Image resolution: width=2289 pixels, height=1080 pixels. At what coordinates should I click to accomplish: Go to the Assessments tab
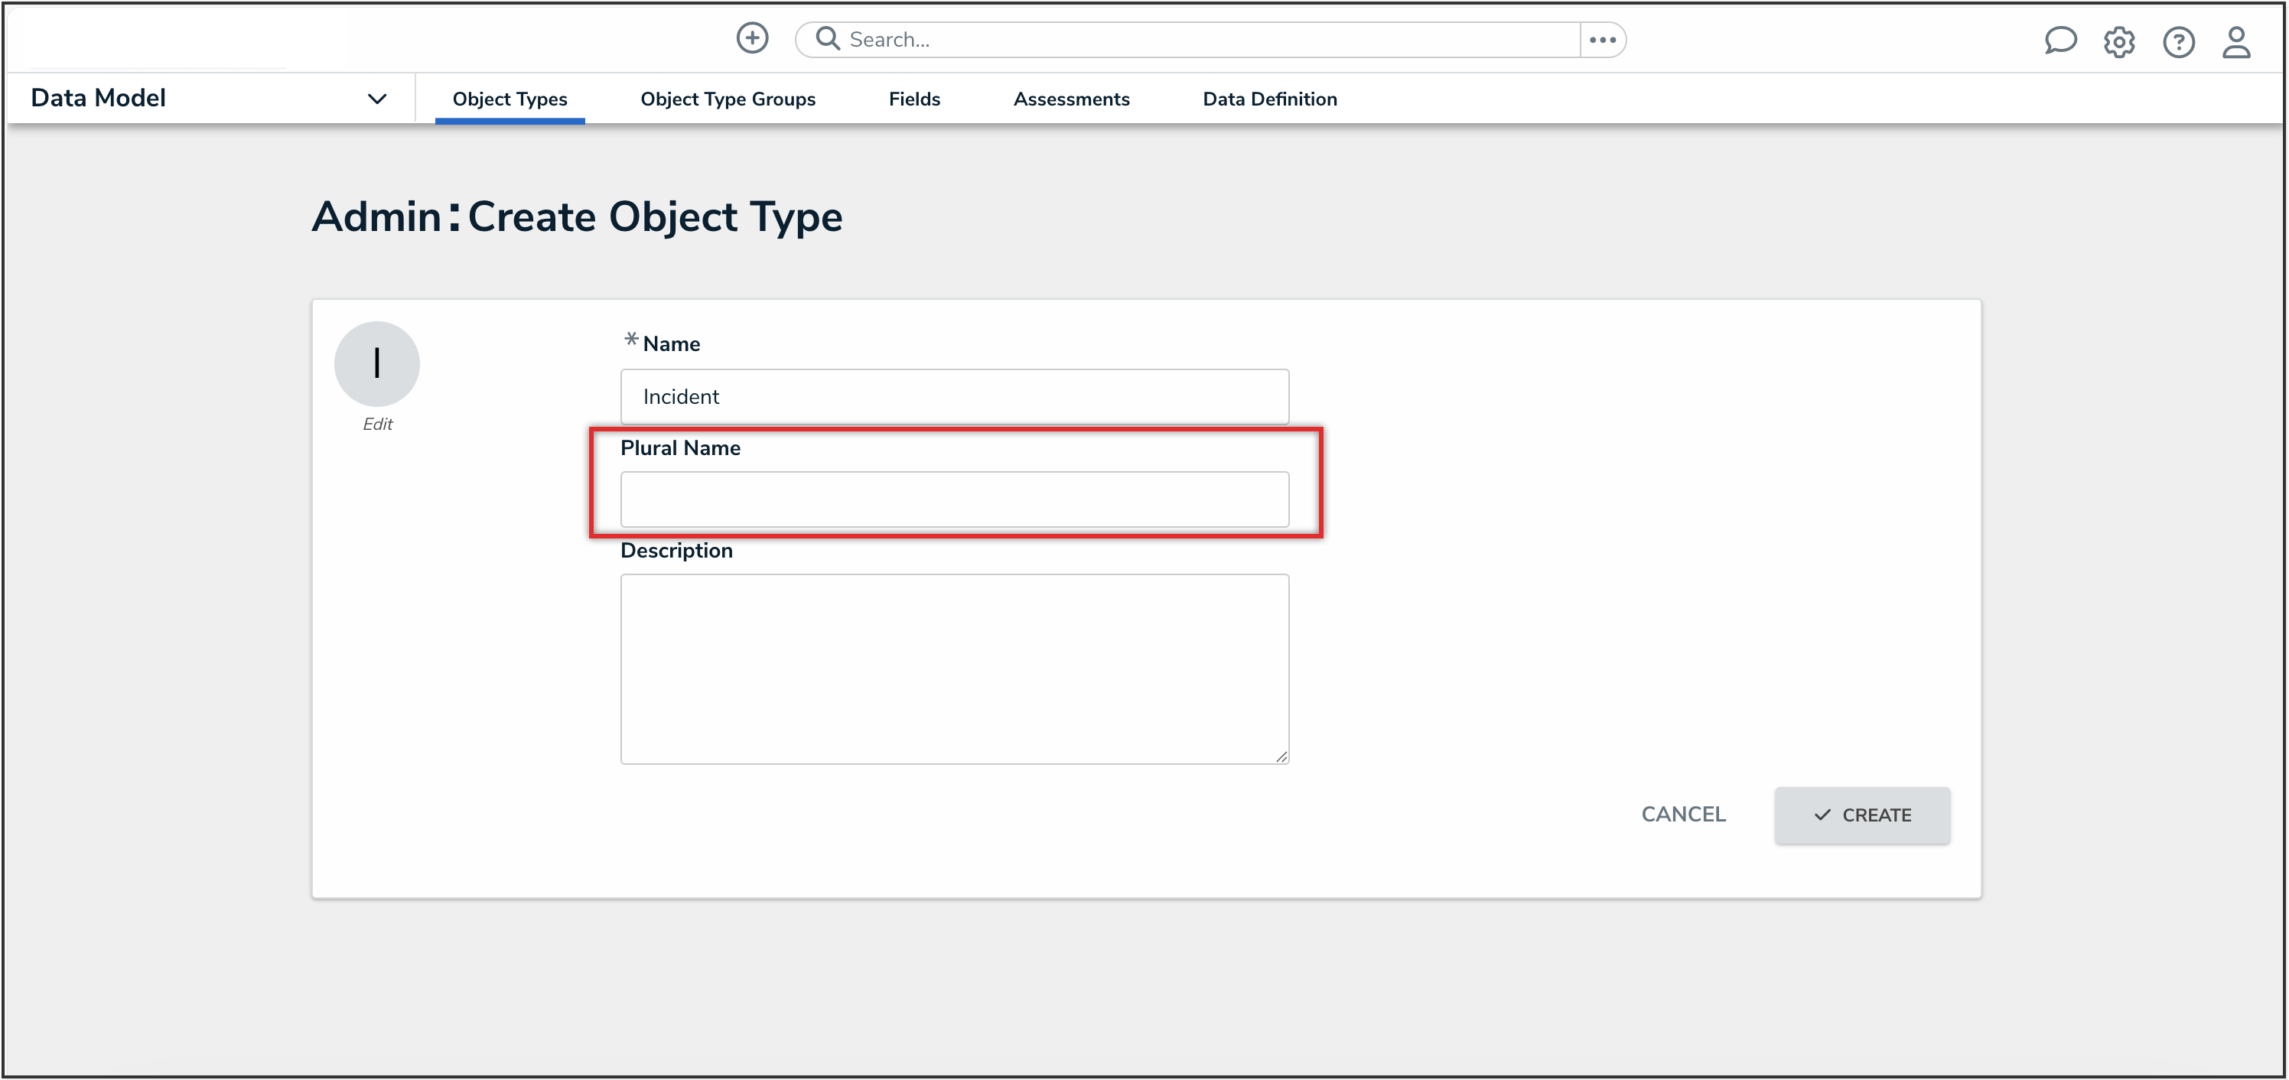(1071, 99)
